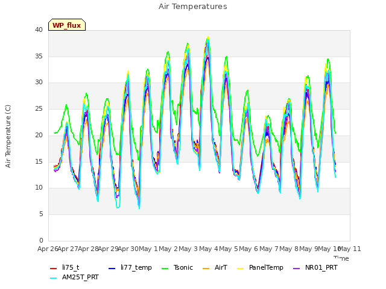386x289 pixels.
Task: Click the blue li77_temp color swatch
Action: tap(112, 269)
